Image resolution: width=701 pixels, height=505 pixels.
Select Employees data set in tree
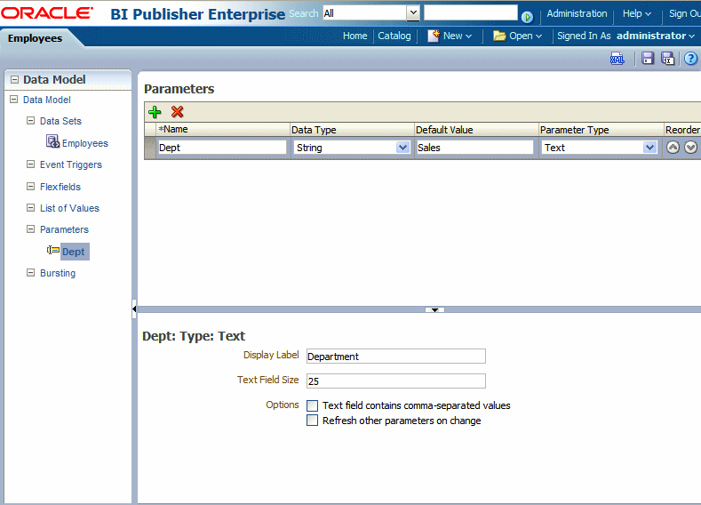pyautogui.click(x=85, y=143)
